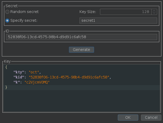Click the Key Size label
Screen dimensions: 163x123
click(x=88, y=12)
